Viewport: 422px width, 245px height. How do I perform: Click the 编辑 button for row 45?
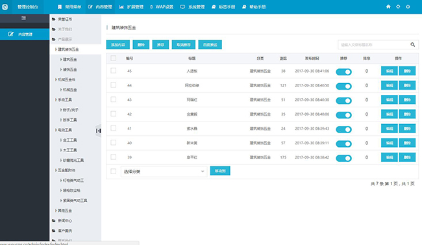[x=390, y=71]
